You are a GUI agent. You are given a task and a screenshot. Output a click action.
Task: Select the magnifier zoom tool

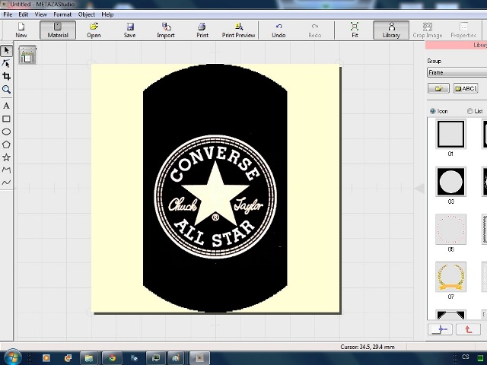click(6, 90)
